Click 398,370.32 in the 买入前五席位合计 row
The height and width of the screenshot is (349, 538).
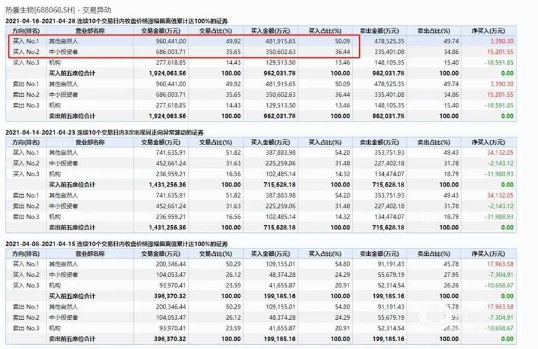(x=170, y=296)
